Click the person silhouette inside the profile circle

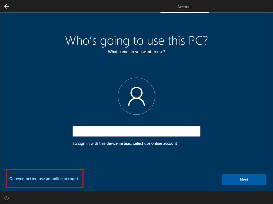[x=136, y=96]
